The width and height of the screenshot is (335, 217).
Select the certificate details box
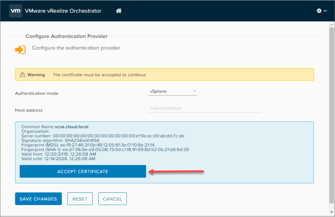point(164,152)
